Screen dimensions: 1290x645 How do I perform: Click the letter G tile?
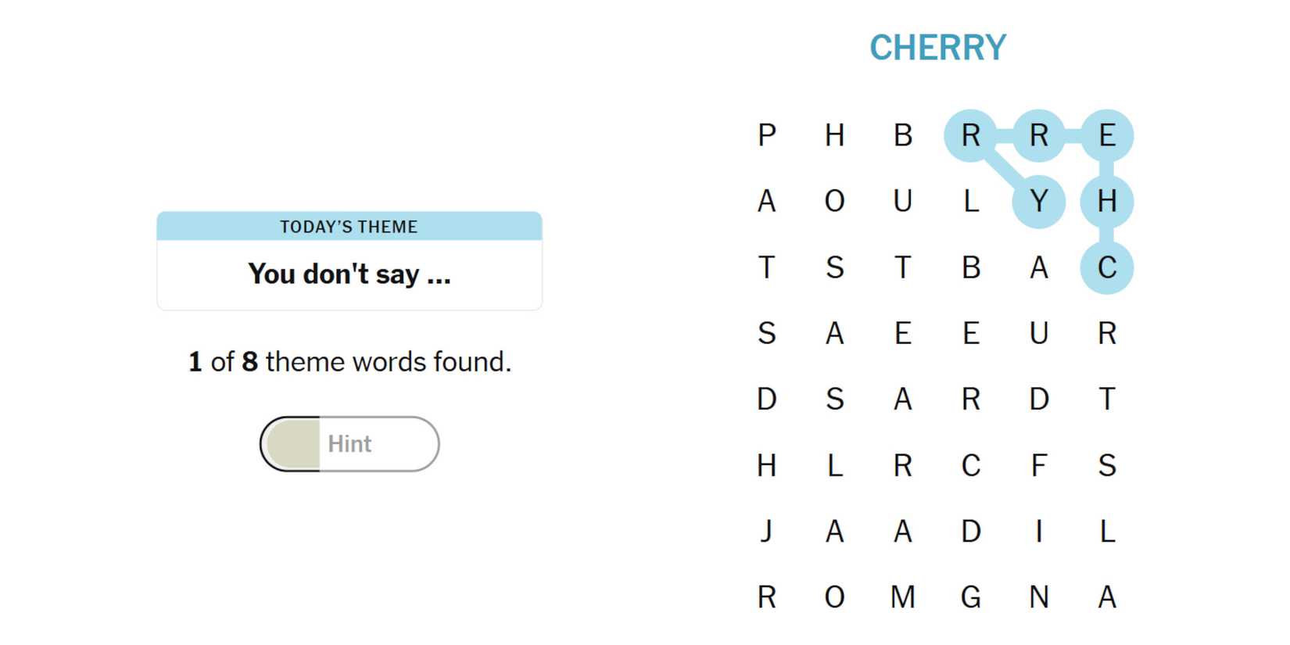pyautogui.click(x=971, y=597)
